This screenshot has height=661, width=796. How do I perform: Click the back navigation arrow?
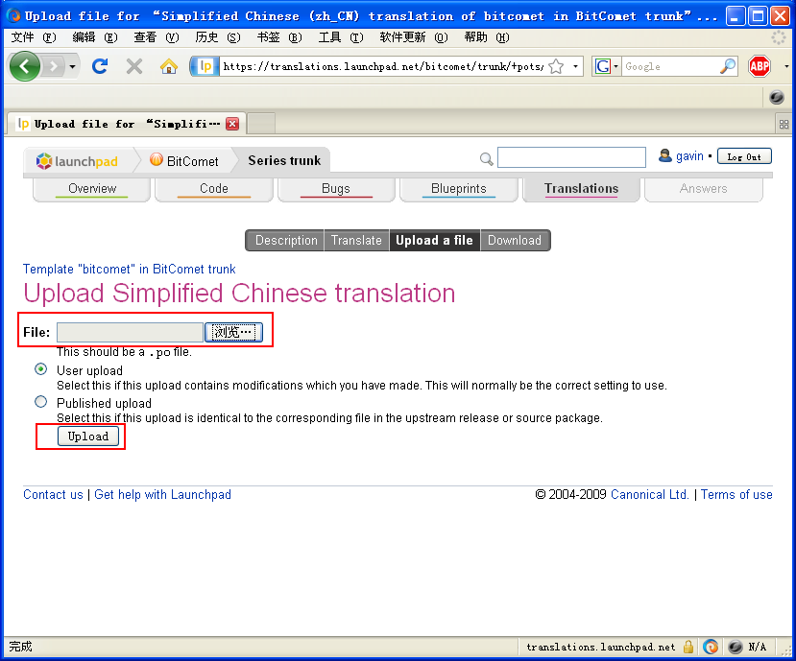(x=24, y=66)
